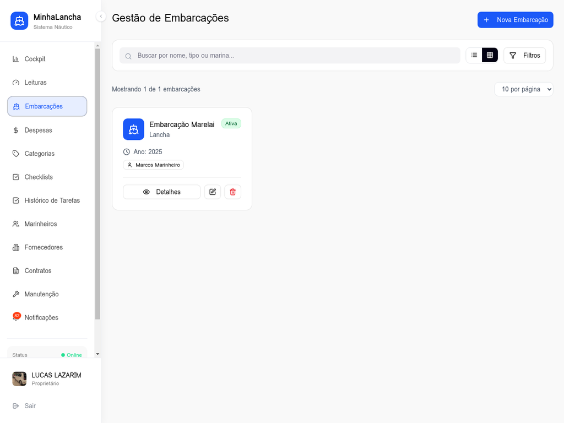Switch to list view layout
Viewport: 564px width, 423px height.
474,55
